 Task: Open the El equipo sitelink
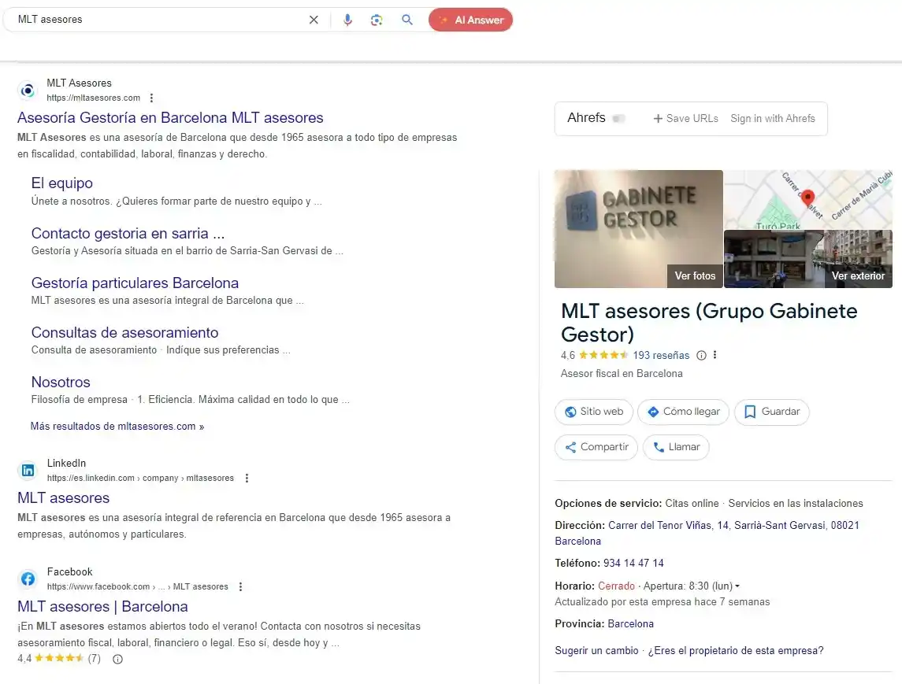[x=61, y=183]
